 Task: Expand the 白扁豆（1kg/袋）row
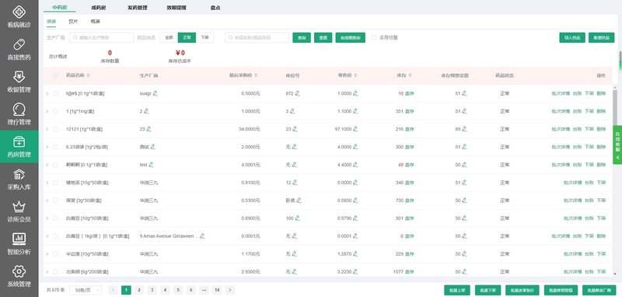(x=47, y=236)
